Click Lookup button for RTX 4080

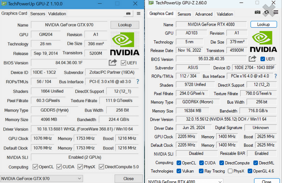click(x=263, y=24)
